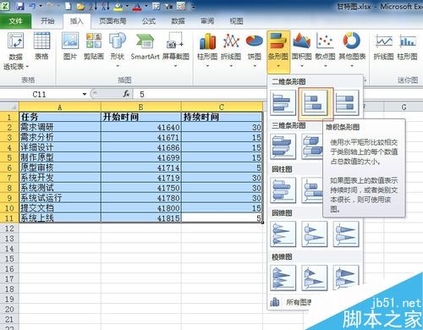The image size is (423, 330).
Task: Click the Undo icon in quick access toolbar
Action: point(33,6)
